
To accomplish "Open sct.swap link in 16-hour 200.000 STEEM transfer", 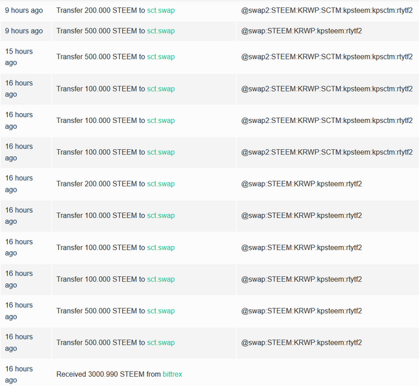I will (161, 184).
